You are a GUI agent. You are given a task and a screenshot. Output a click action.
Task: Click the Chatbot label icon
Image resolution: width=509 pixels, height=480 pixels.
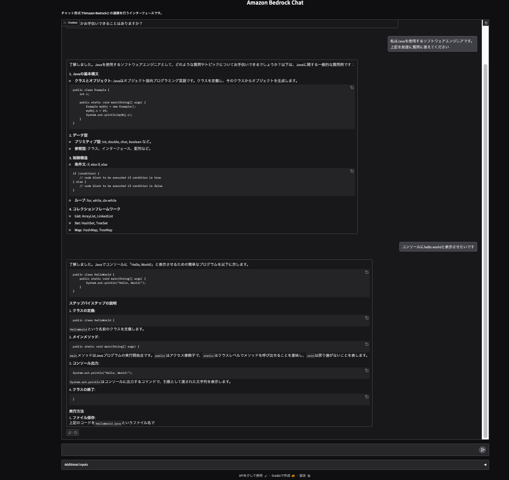coord(65,23)
